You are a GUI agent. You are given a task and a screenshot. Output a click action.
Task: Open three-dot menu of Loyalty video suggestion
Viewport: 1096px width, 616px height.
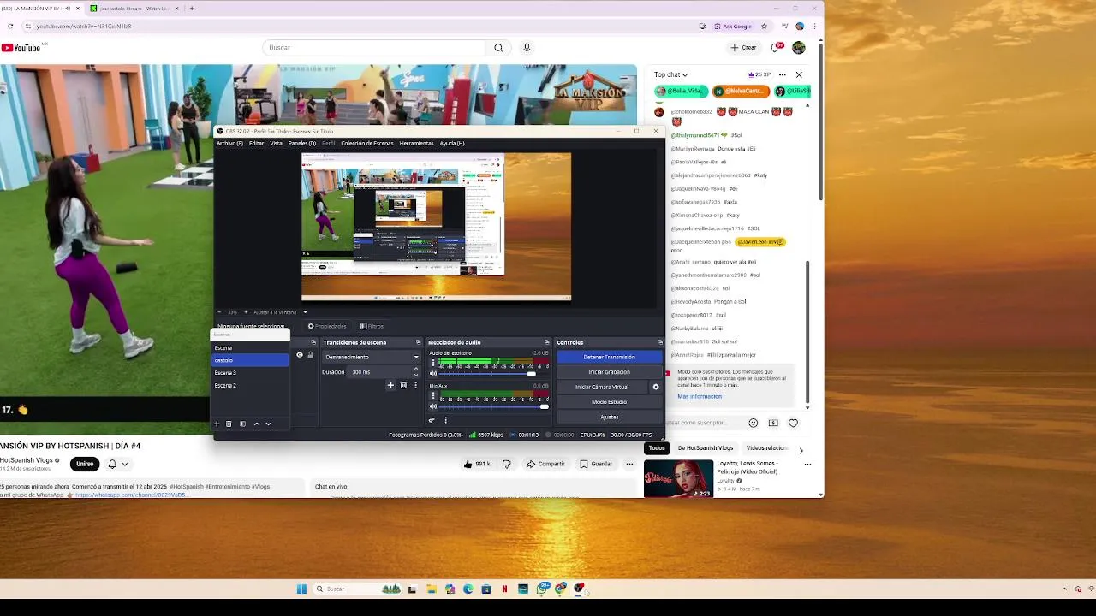[x=807, y=465]
